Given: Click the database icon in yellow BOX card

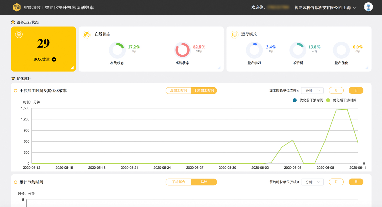Looking at the screenshot, I should point(19,34).
